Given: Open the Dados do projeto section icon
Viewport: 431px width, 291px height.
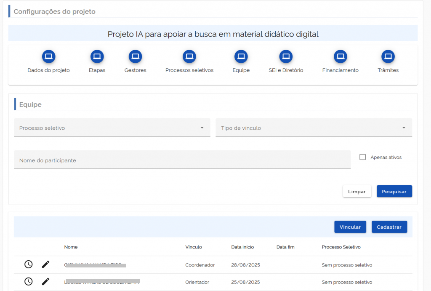Looking at the screenshot, I should pyautogui.click(x=48, y=56).
